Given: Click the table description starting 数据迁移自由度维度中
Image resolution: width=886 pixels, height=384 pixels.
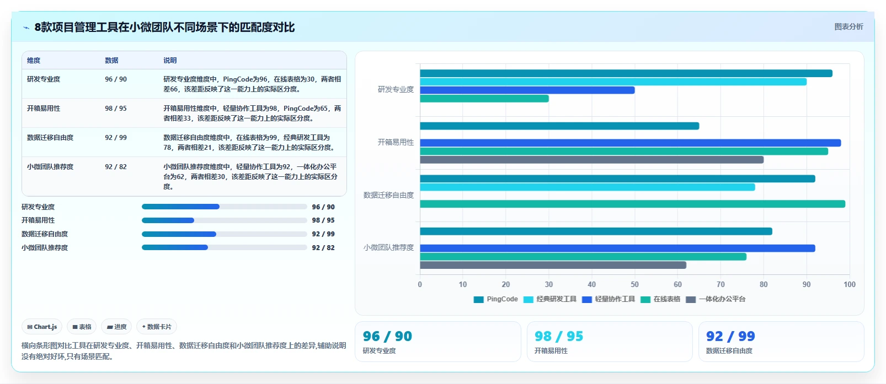Looking at the screenshot, I should tap(249, 143).
